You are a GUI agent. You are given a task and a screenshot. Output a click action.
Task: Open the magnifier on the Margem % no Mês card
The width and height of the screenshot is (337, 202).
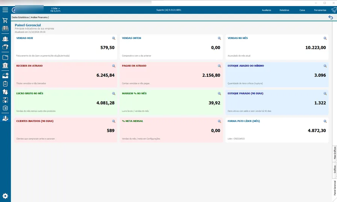coord(219,94)
